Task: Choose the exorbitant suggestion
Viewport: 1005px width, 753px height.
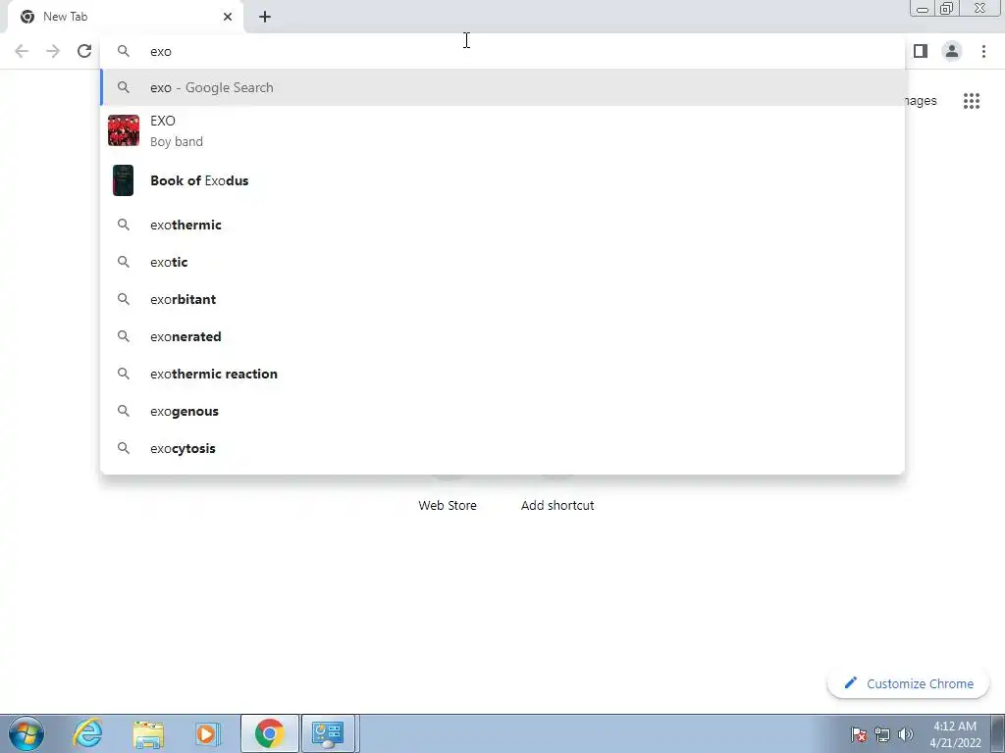Action: pos(502,299)
